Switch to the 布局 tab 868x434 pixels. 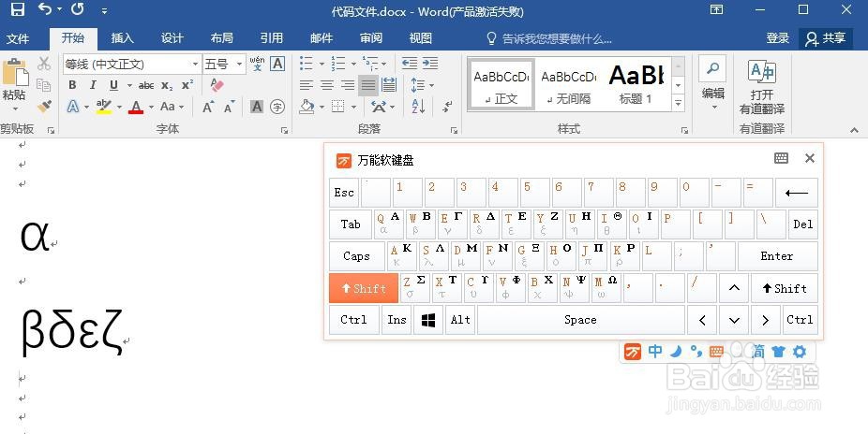coord(222,38)
